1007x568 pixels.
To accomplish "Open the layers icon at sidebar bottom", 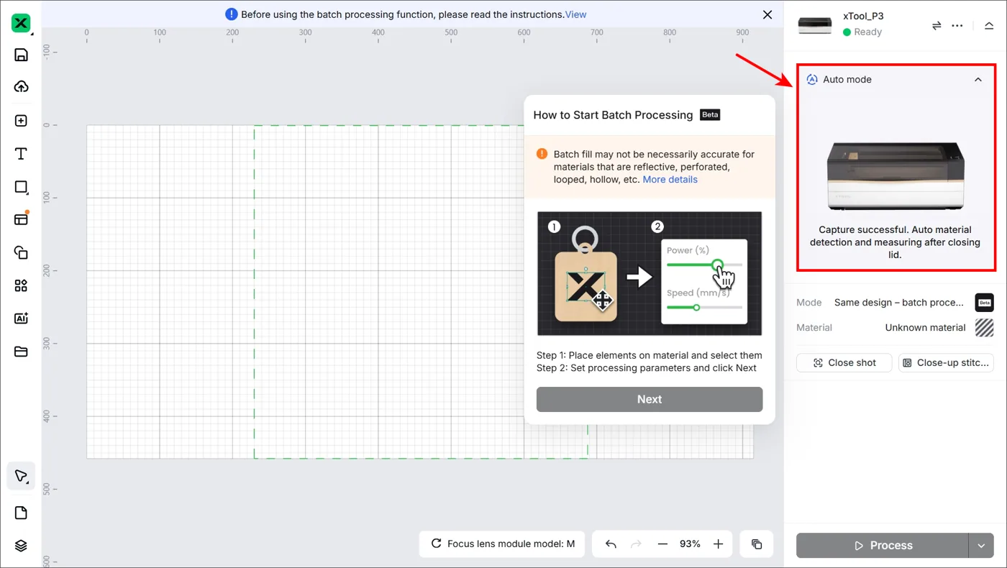I will click(x=21, y=546).
